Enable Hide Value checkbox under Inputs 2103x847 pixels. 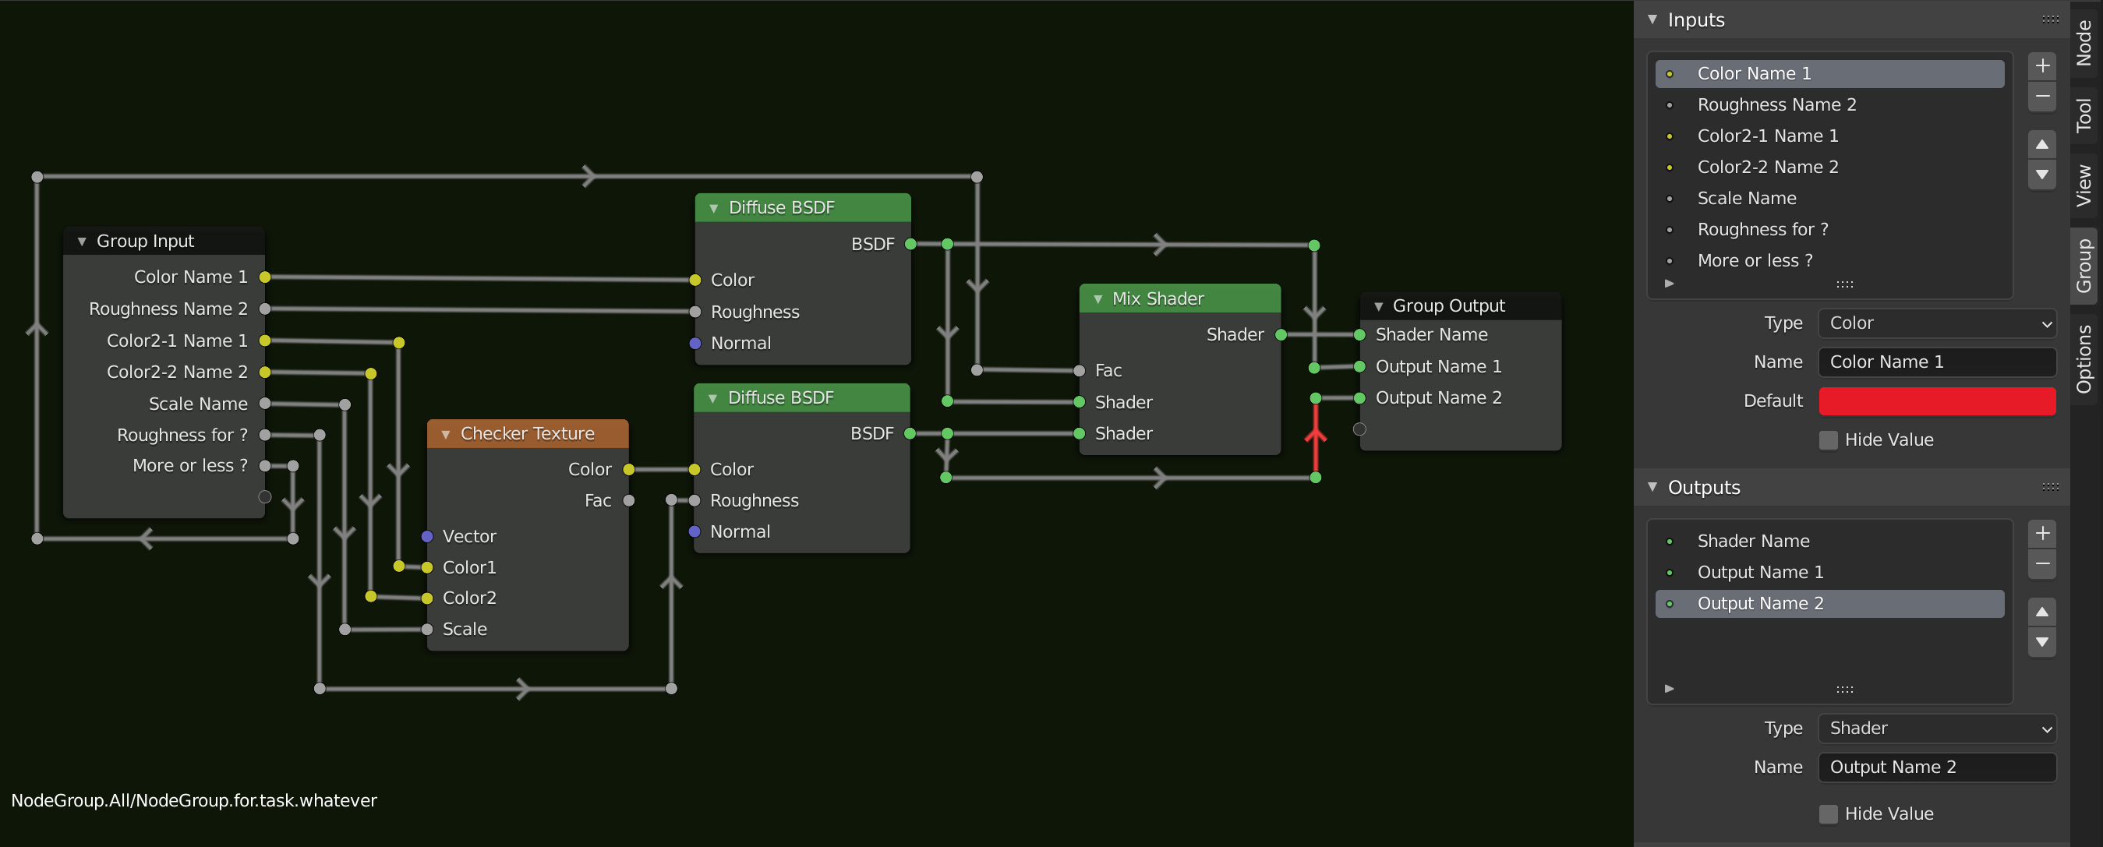pyautogui.click(x=1829, y=439)
